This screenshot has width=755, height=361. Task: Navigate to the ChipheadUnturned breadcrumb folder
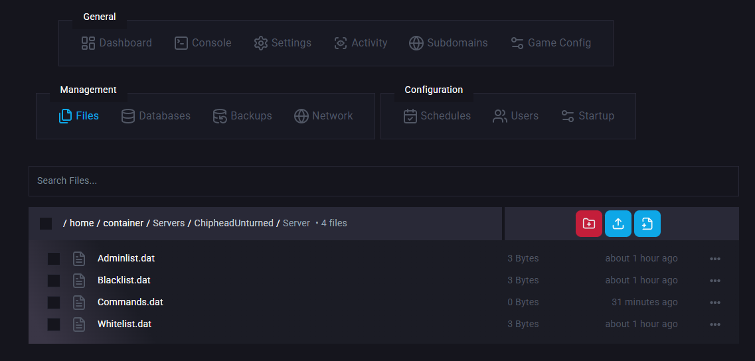click(x=234, y=223)
